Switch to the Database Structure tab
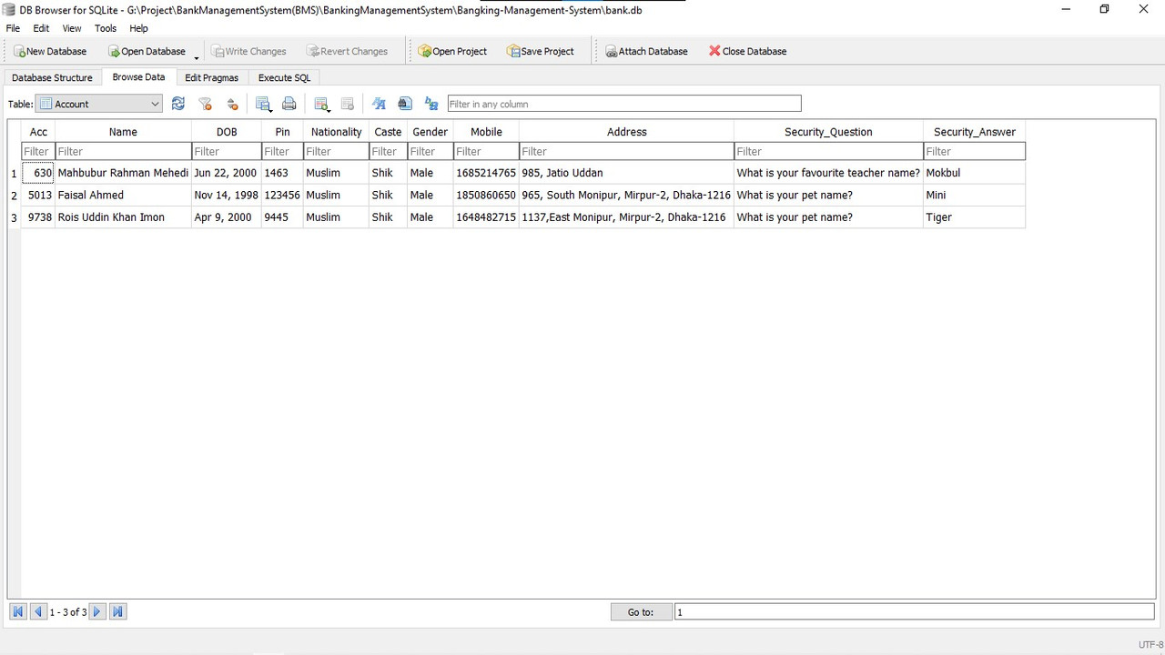Viewport: 1165px width, 655px height. pos(52,78)
